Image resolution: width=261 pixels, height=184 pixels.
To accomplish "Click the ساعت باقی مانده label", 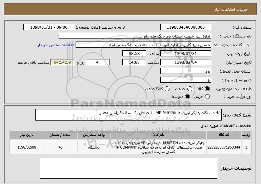I will click(34, 62).
